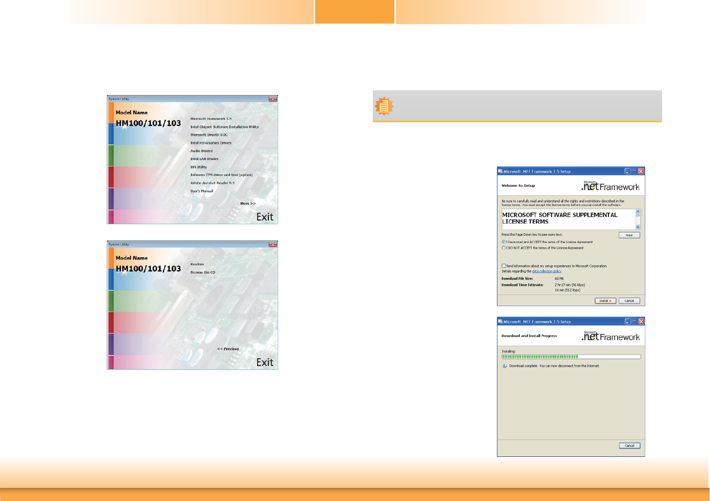The height and width of the screenshot is (501, 710).
Task: Cancel the Welcome to Setup dialog
Action: (629, 301)
